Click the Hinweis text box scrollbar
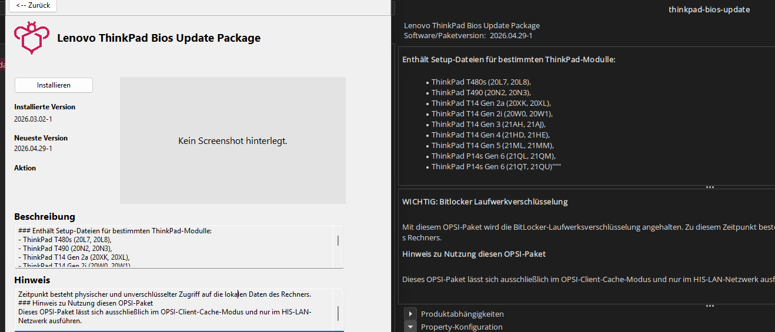775x332 pixels. [338, 312]
